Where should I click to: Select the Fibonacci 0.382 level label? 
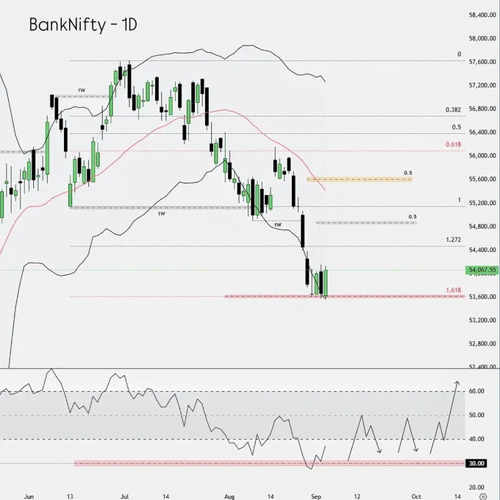tap(453, 110)
